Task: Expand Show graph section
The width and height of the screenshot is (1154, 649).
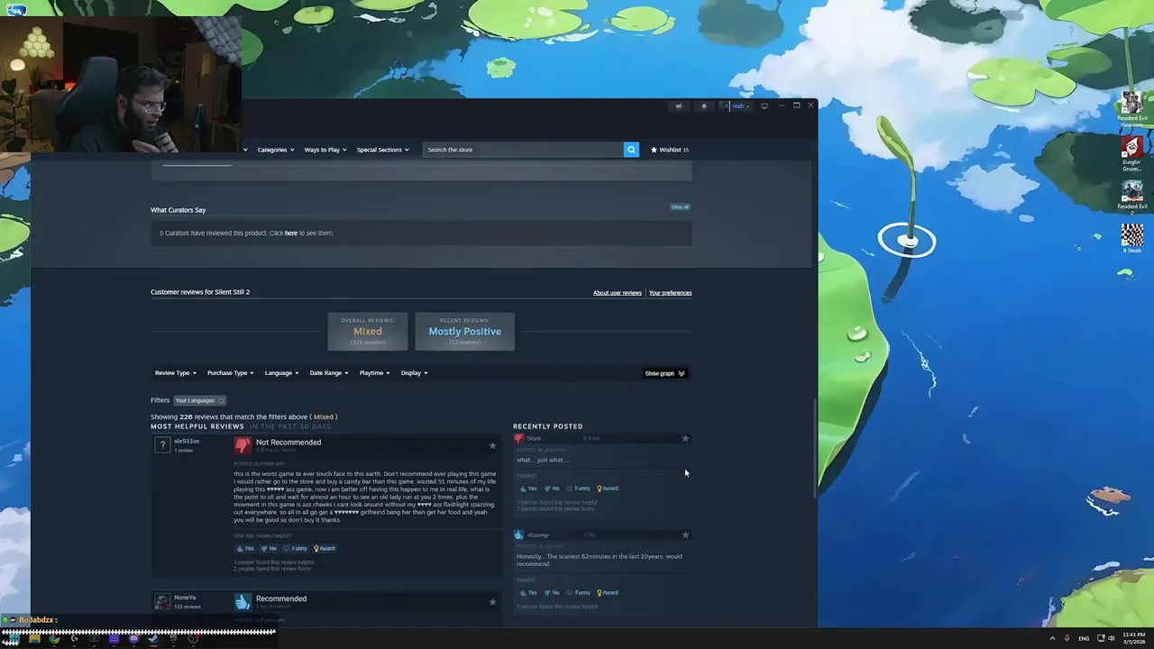Action: click(665, 373)
